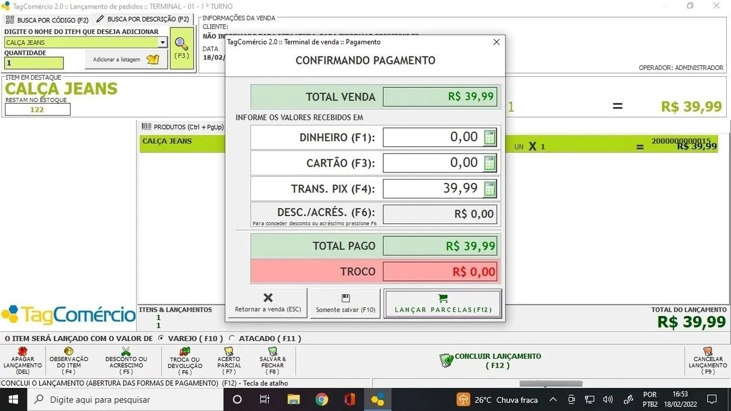Click Apagar Lançamento icon in bottom toolbar
731x411 pixels.
point(23,352)
